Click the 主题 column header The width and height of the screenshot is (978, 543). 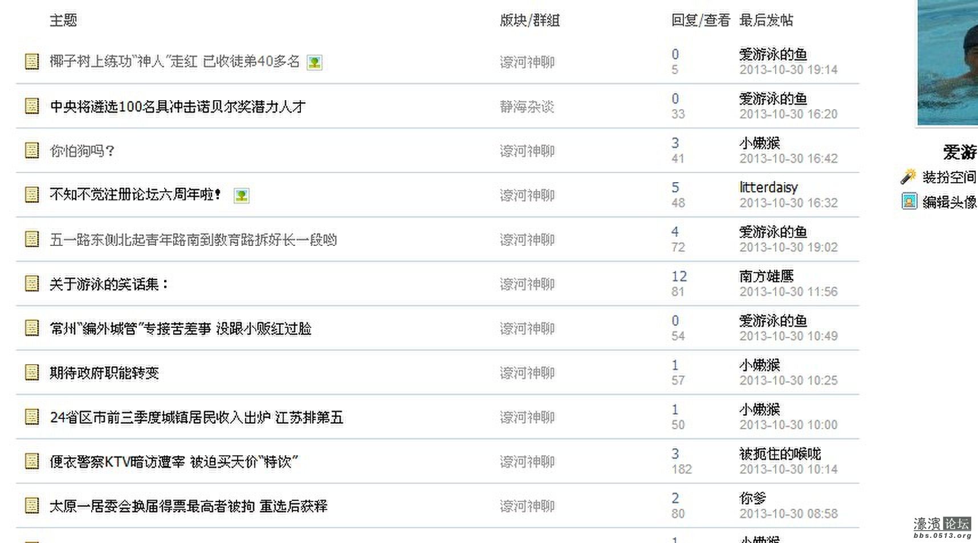click(x=63, y=20)
